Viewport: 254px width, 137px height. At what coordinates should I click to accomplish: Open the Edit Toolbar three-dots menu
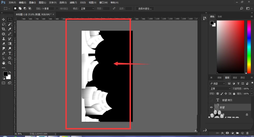click(3, 68)
